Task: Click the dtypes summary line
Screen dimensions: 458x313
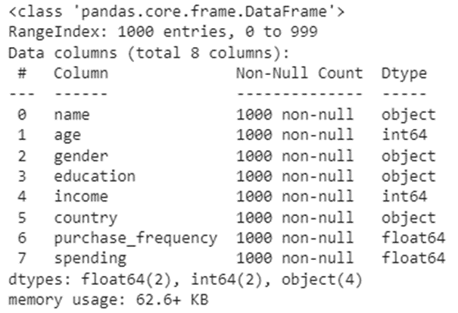Action: [187, 279]
